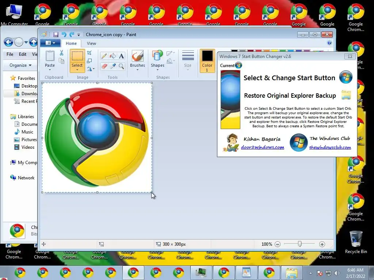
Task: Switch to the View ribbon tab
Action: [91, 43]
